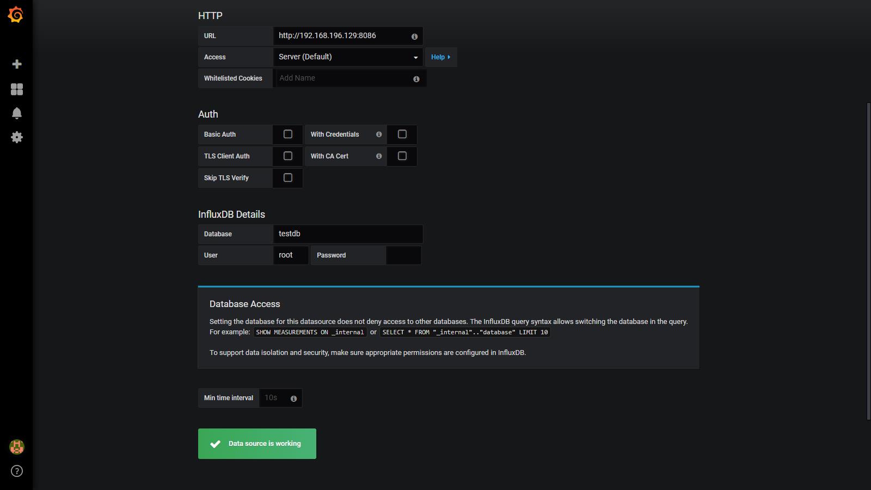Click the text about permissions in InfluxDB
871x490 pixels.
coord(367,353)
